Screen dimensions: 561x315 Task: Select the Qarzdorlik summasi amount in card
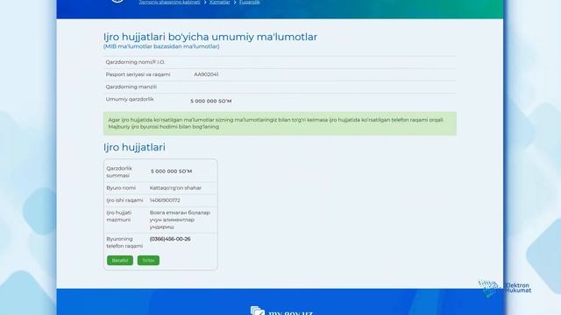172,171
